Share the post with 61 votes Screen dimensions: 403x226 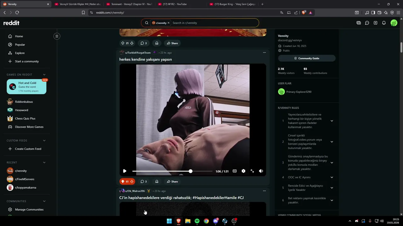pos(173,181)
